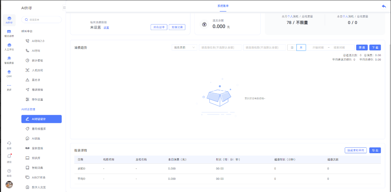The height and width of the screenshot is (192, 391).
Task: Click the 通知 bell icon
Action: point(9,156)
